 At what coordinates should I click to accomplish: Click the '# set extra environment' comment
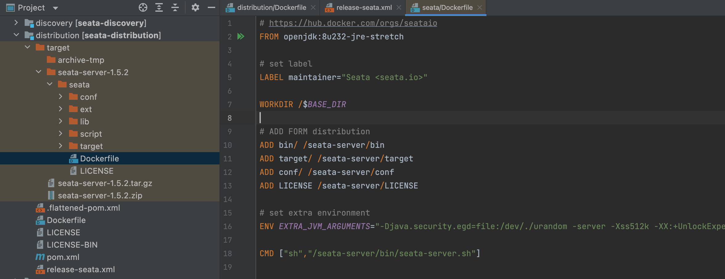point(315,213)
